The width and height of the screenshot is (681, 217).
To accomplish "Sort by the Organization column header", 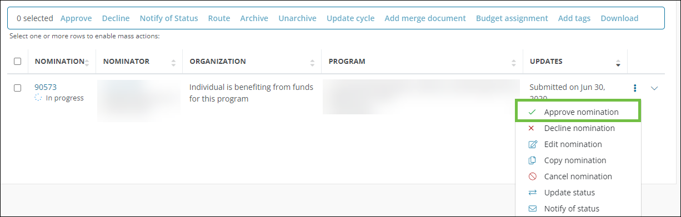I will 218,61.
